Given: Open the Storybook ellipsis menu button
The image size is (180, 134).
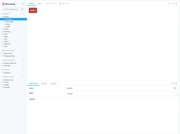Looking at the screenshot, I should click(x=23, y=4).
